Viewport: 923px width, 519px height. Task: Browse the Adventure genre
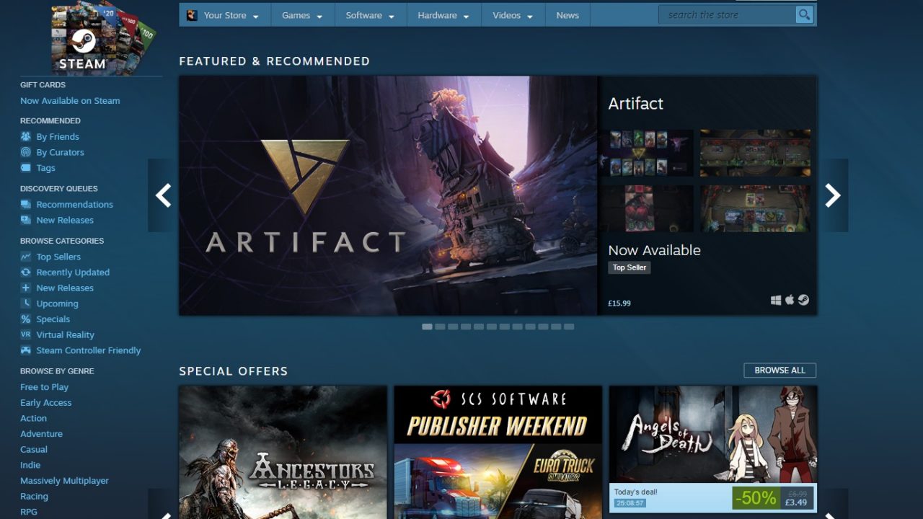(42, 434)
